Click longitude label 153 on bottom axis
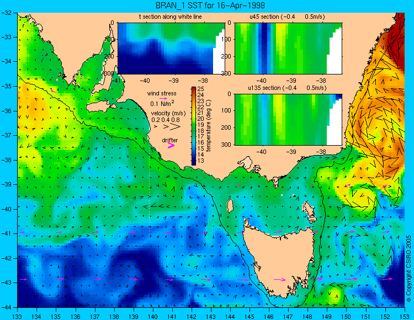The image size is (414, 320). click(x=405, y=317)
